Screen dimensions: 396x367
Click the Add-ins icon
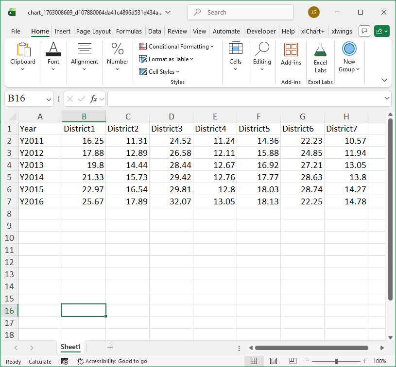(x=291, y=53)
